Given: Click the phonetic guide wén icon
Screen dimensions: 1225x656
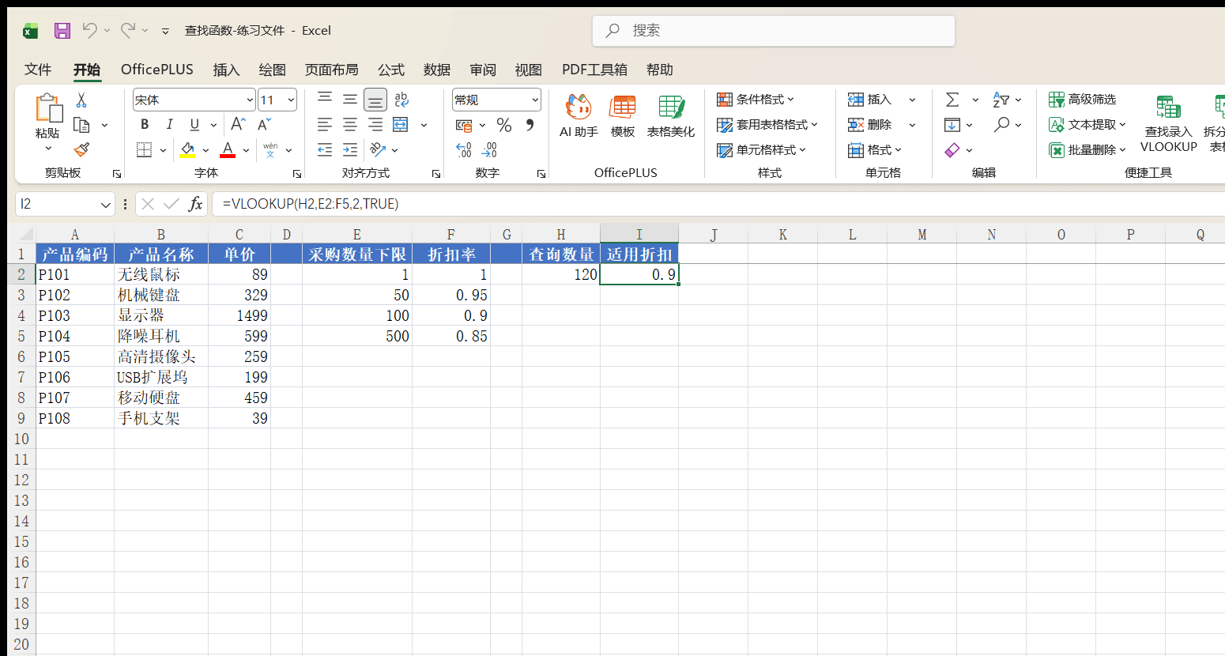Looking at the screenshot, I should tap(270, 149).
